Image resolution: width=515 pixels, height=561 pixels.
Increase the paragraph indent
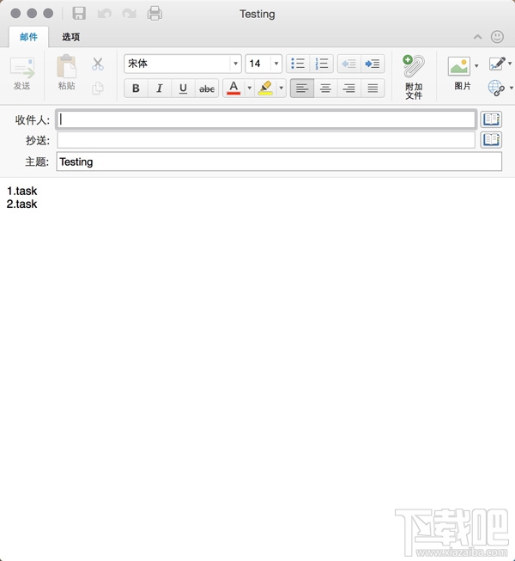pyautogui.click(x=373, y=64)
